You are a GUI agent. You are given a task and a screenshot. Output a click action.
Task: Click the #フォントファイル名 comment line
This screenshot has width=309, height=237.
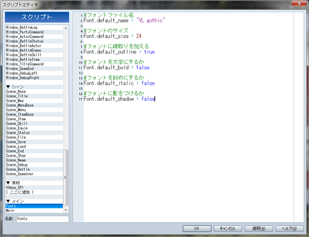coord(109,15)
